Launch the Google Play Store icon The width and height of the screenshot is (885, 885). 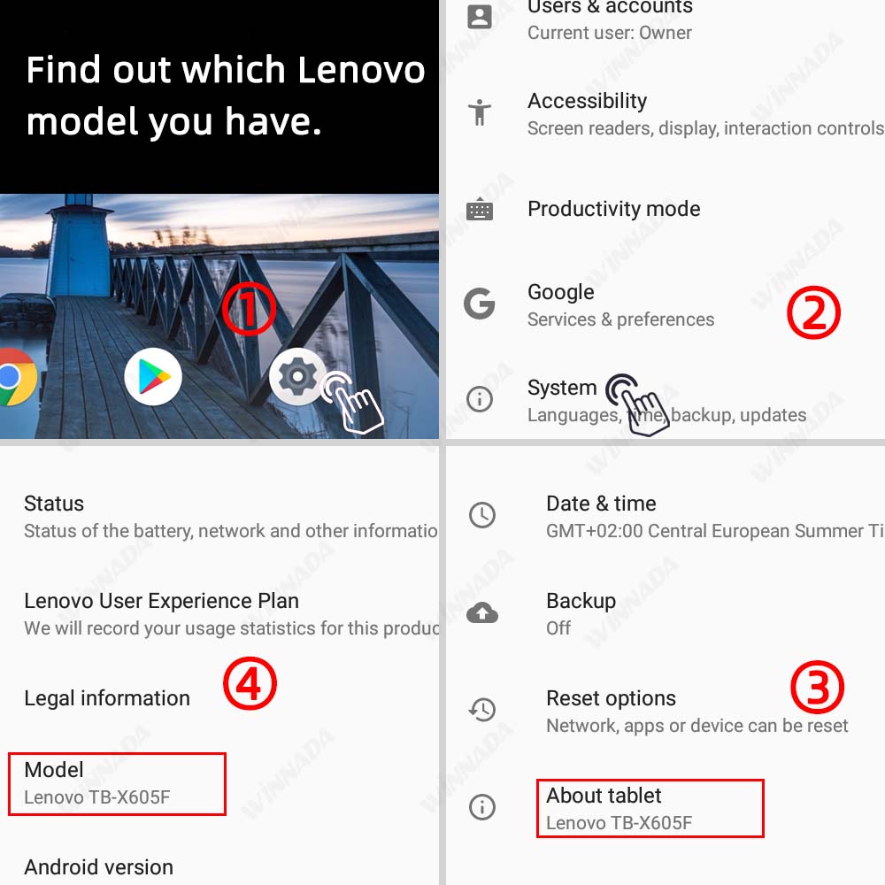click(x=153, y=377)
